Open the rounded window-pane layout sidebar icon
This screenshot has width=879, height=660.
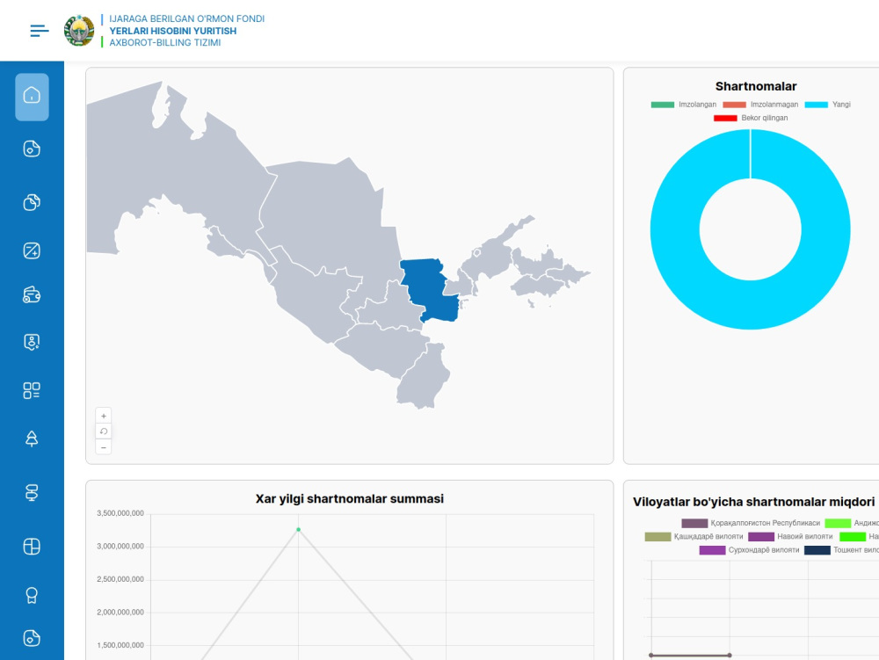pyautogui.click(x=32, y=547)
